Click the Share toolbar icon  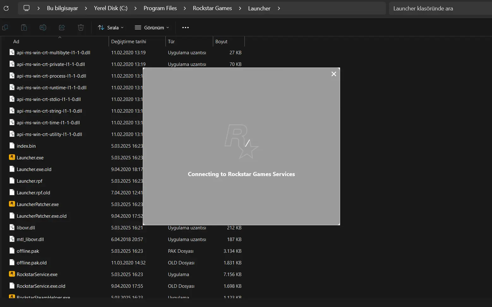pyautogui.click(x=62, y=27)
